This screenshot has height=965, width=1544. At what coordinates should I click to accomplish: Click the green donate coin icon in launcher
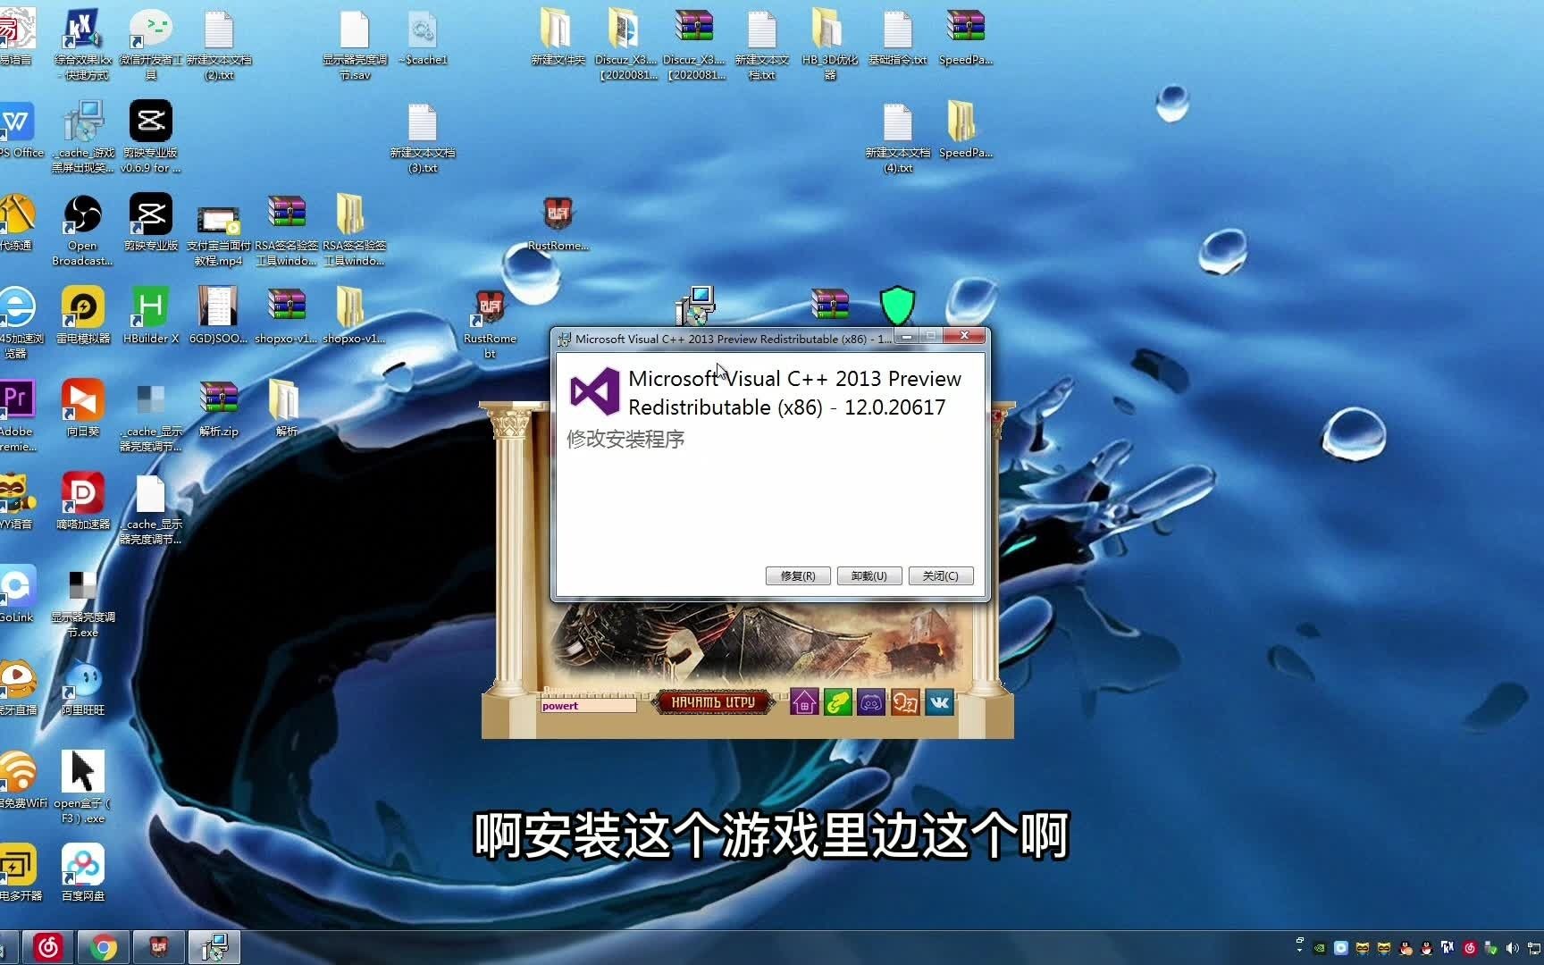point(837,703)
